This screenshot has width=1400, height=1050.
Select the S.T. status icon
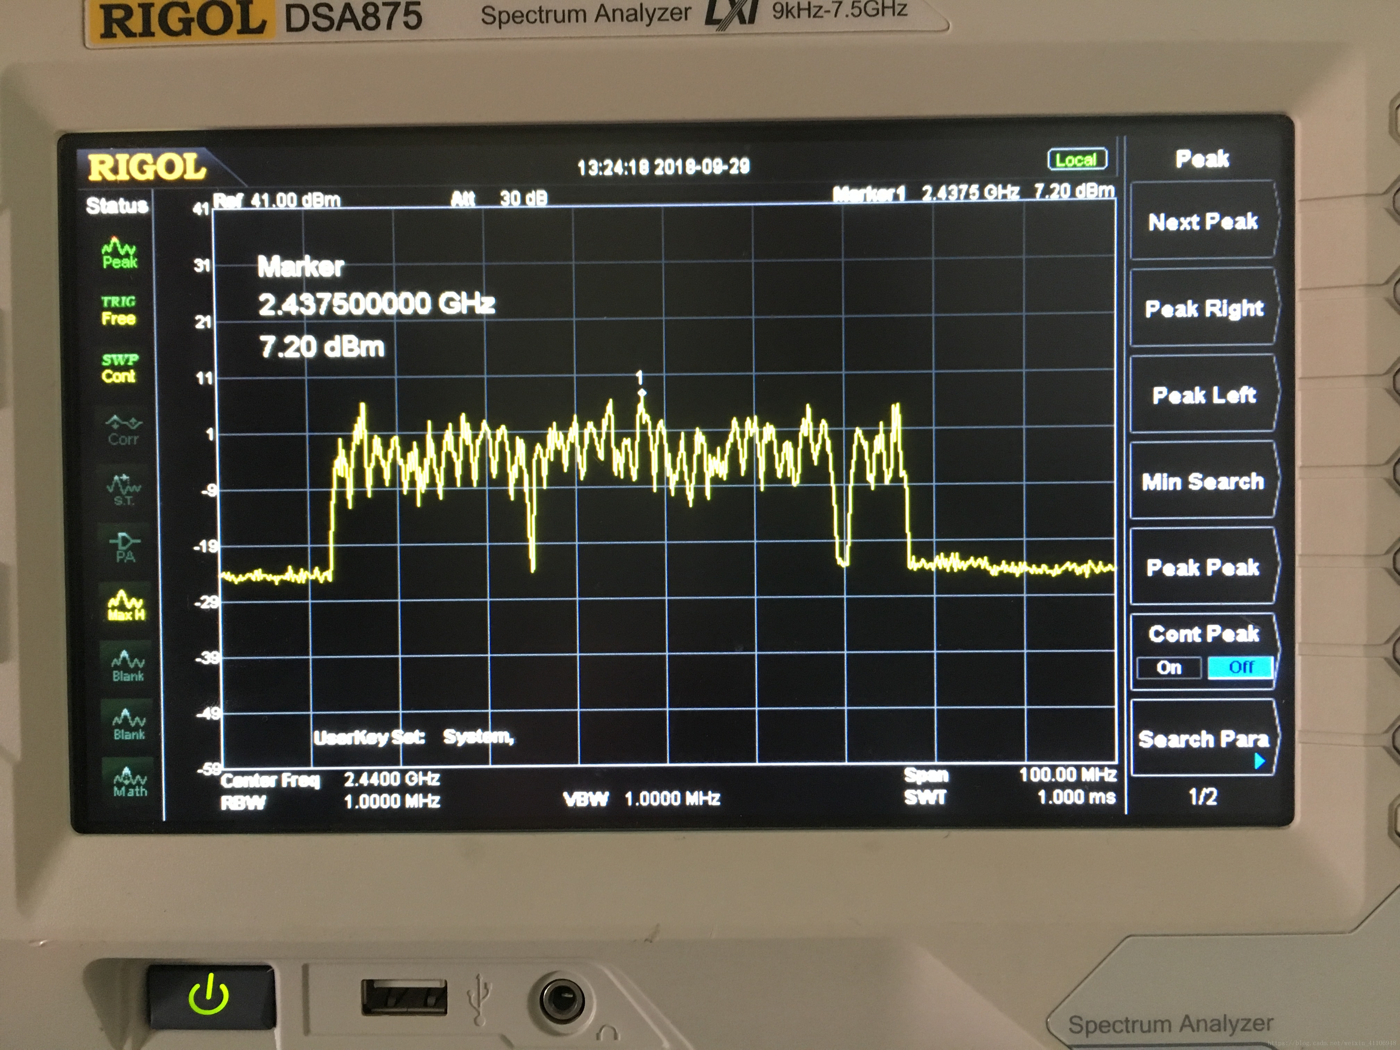coord(124,489)
